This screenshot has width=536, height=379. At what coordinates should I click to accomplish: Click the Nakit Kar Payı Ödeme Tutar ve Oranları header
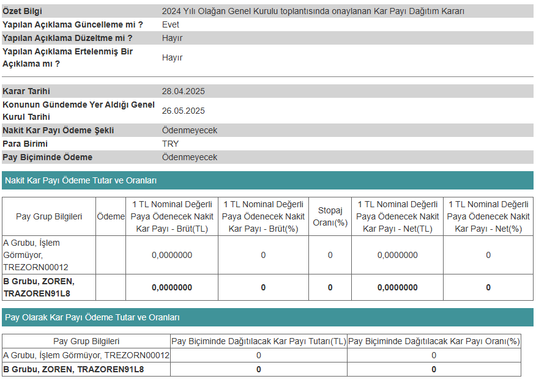(267, 180)
